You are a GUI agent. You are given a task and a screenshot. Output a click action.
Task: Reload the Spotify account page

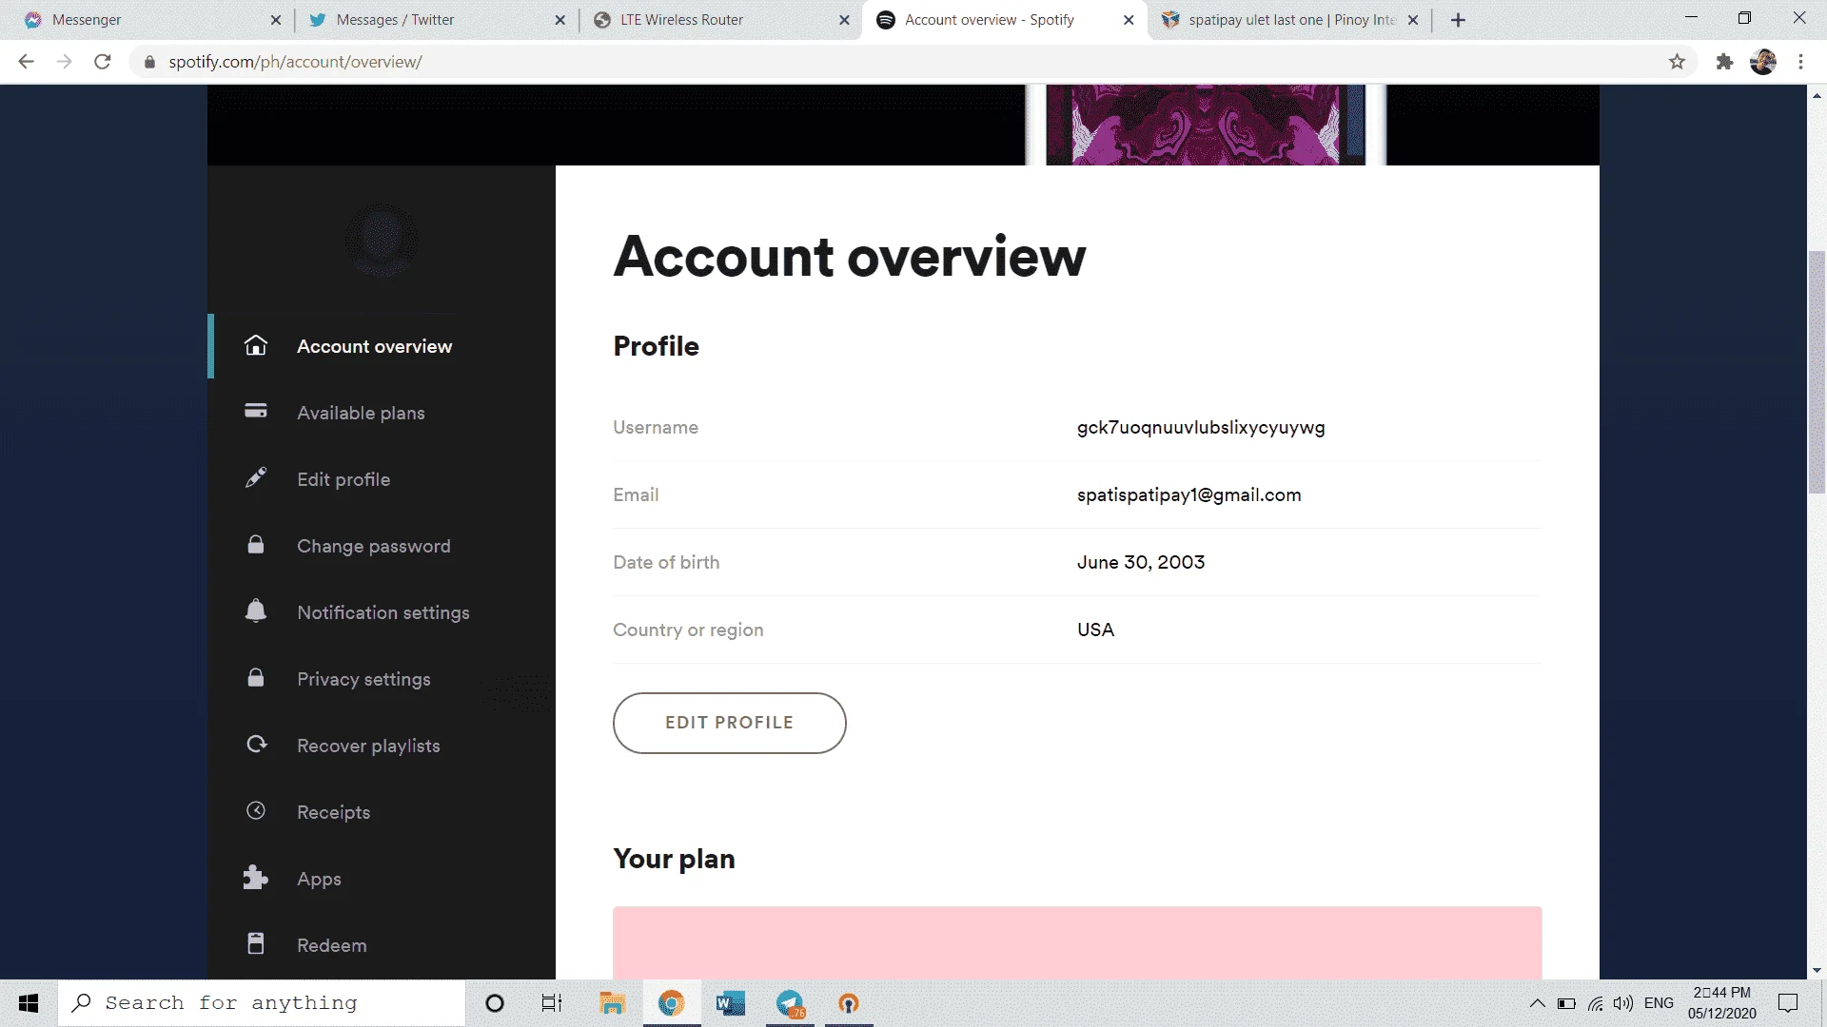[103, 62]
